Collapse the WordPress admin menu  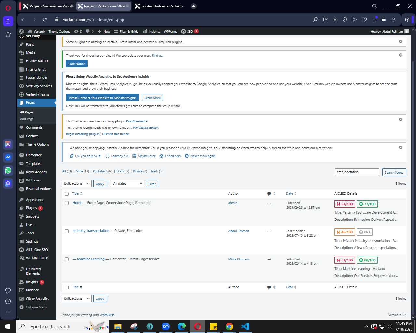pyautogui.click(x=33, y=307)
